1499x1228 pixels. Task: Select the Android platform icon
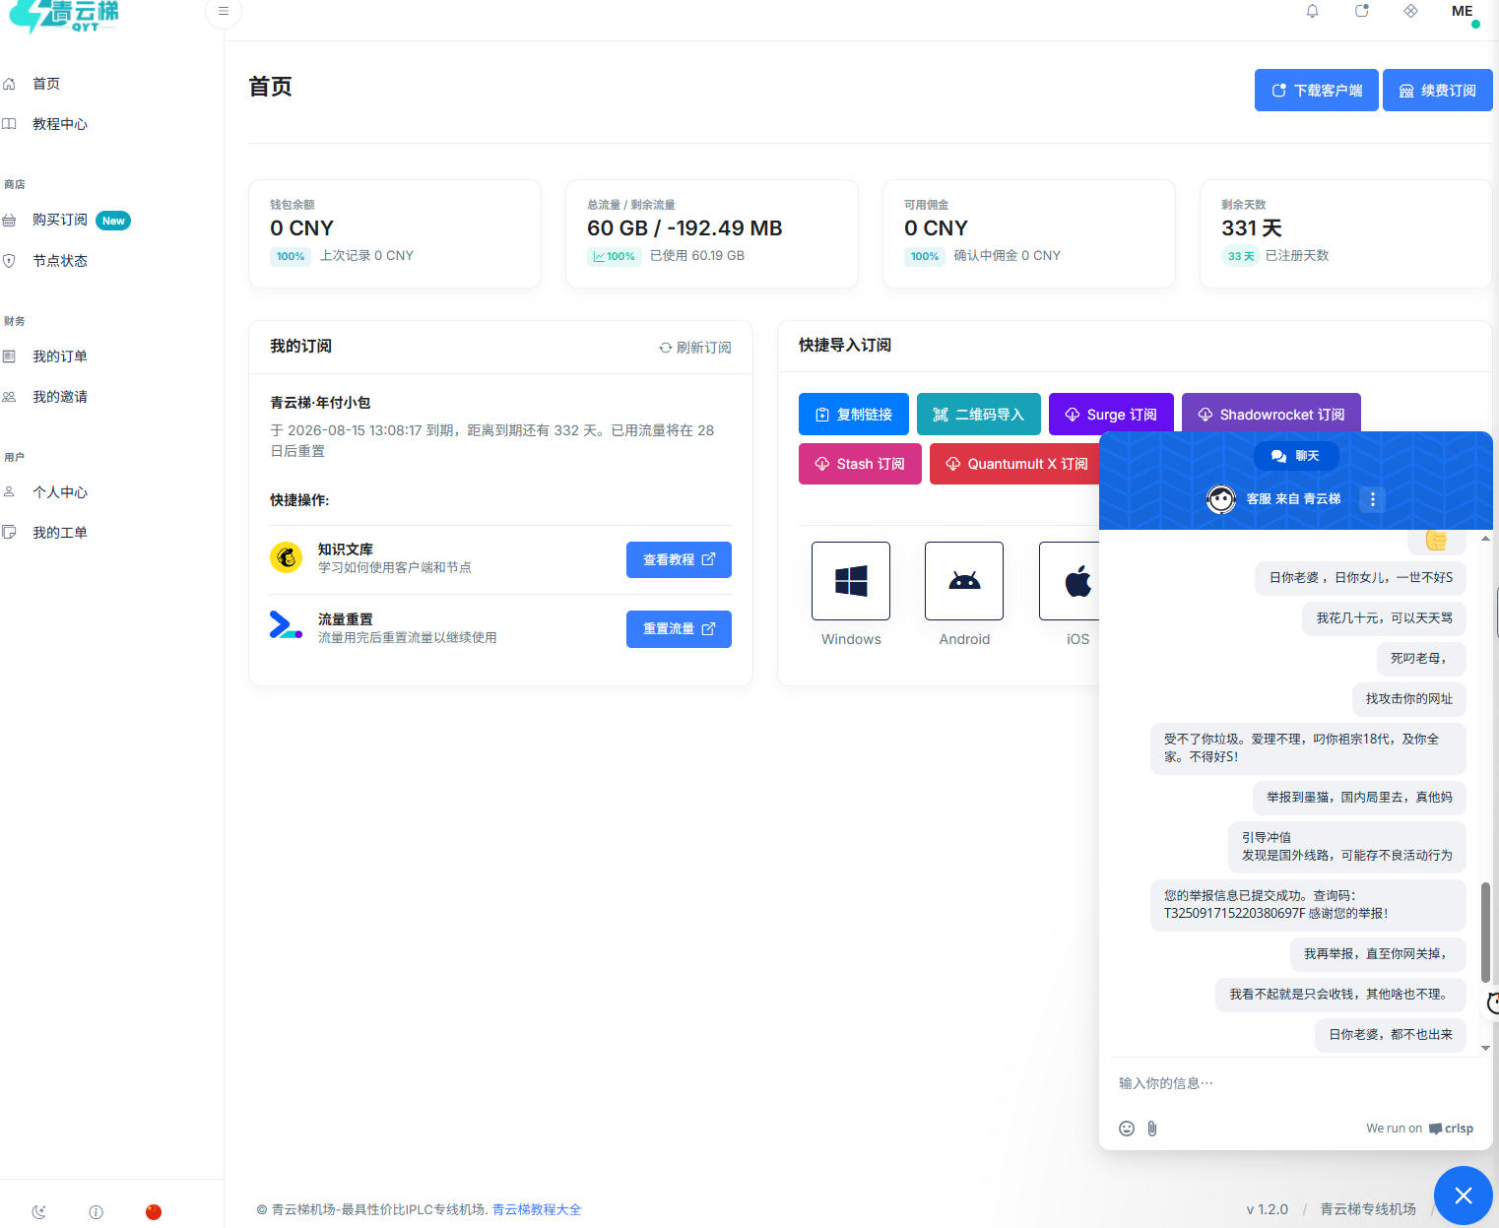964,581
